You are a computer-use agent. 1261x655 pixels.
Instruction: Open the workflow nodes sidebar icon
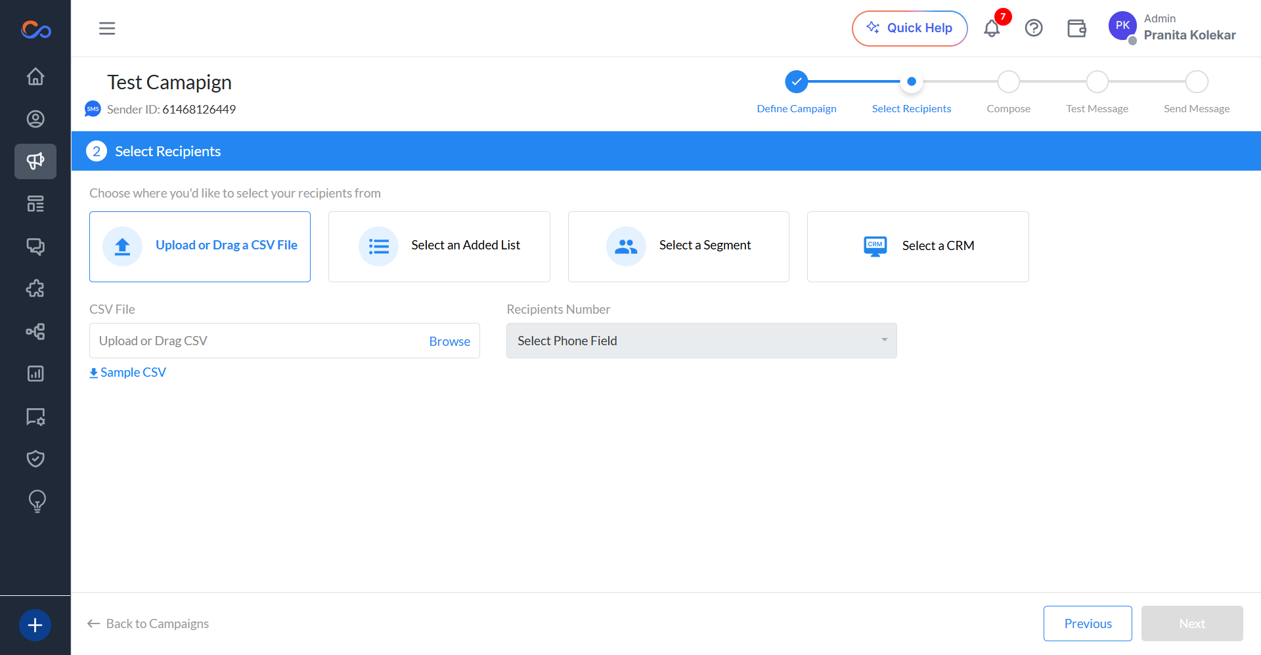pyautogui.click(x=35, y=331)
